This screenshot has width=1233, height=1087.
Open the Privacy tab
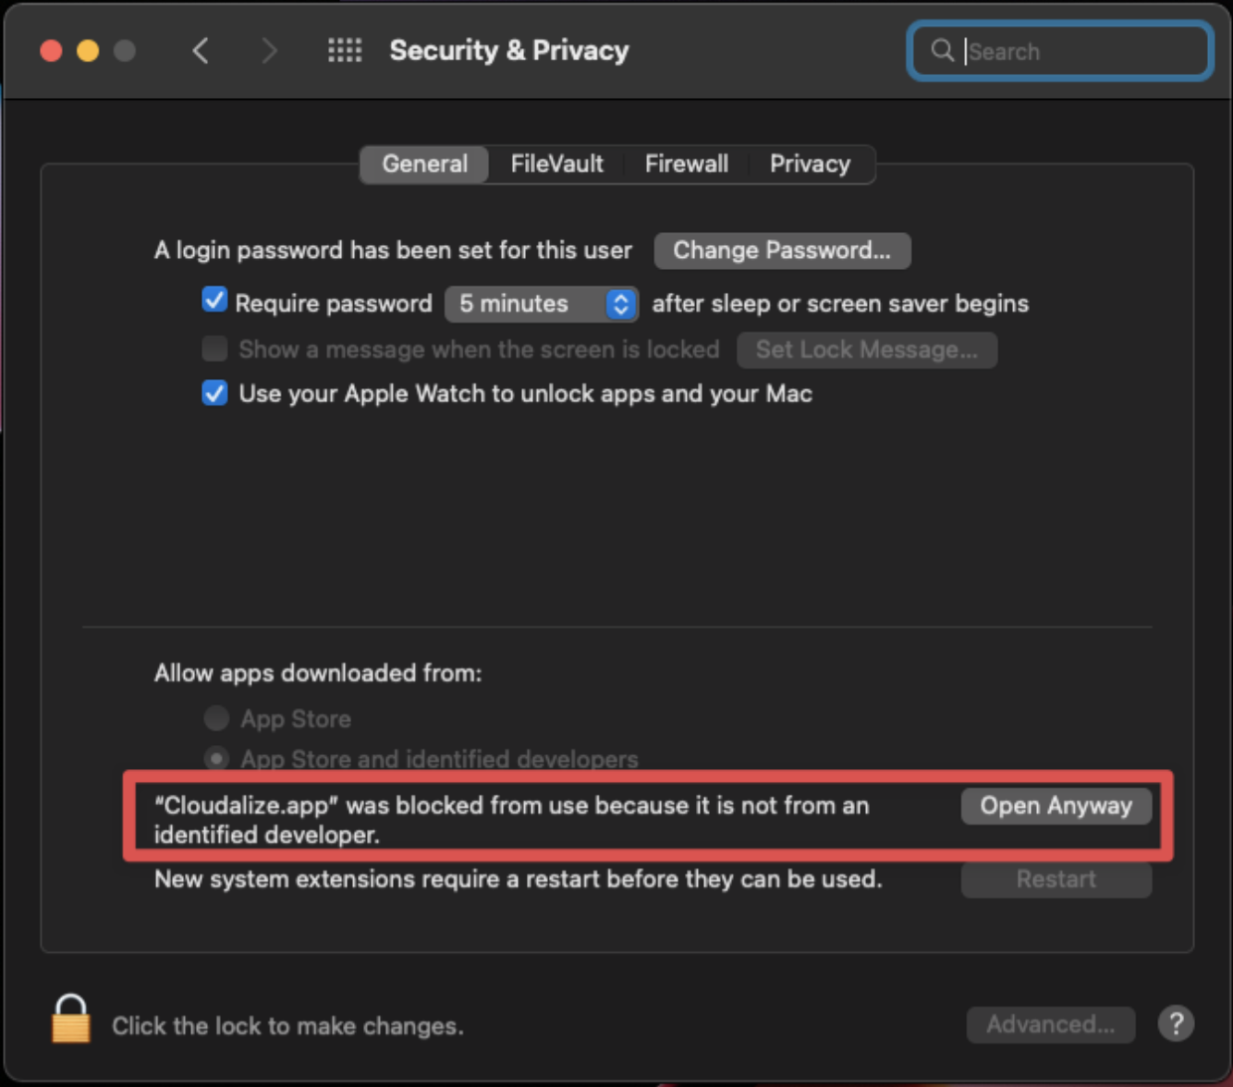click(x=810, y=164)
